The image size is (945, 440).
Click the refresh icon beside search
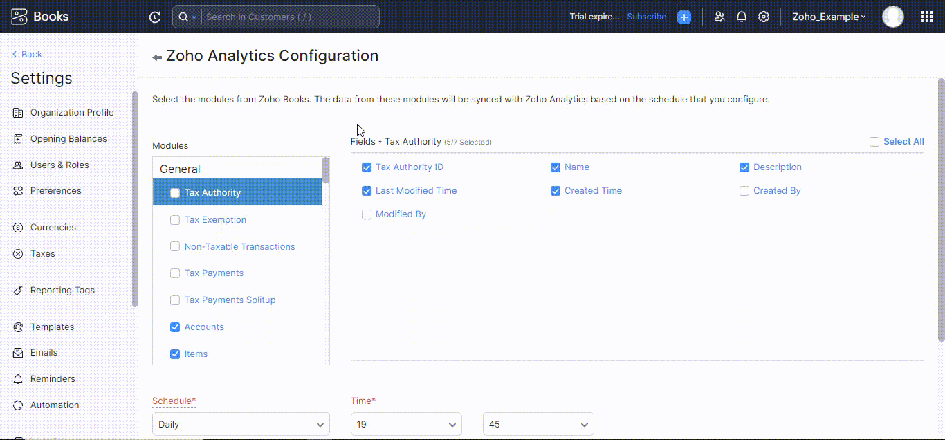click(x=154, y=16)
